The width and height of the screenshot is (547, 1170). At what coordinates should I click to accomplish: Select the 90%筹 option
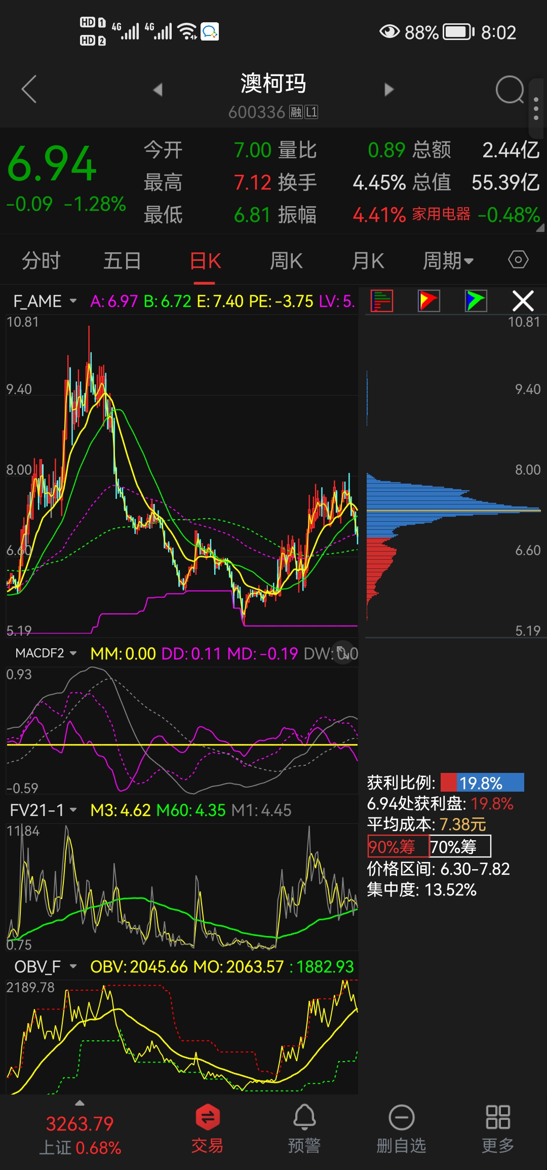398,846
